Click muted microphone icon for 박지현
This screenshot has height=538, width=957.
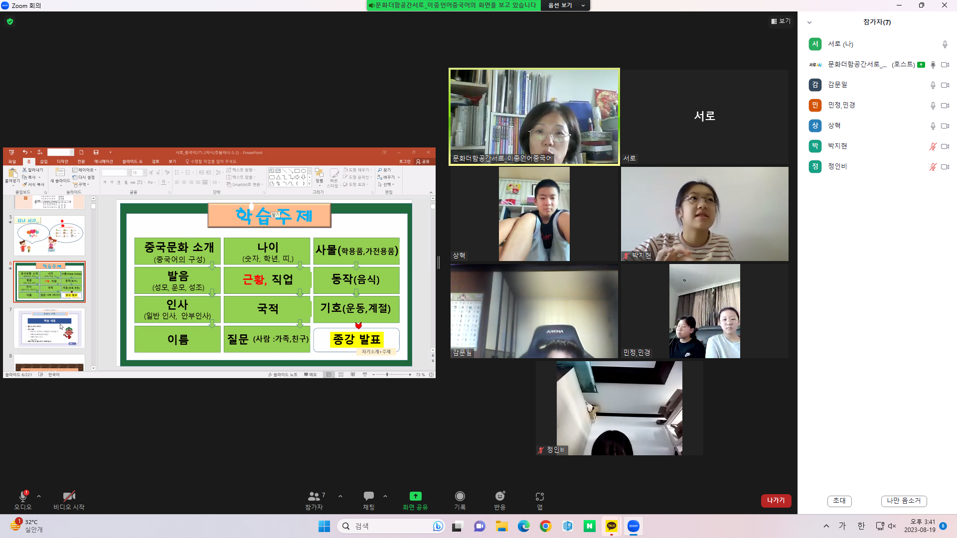click(x=933, y=146)
